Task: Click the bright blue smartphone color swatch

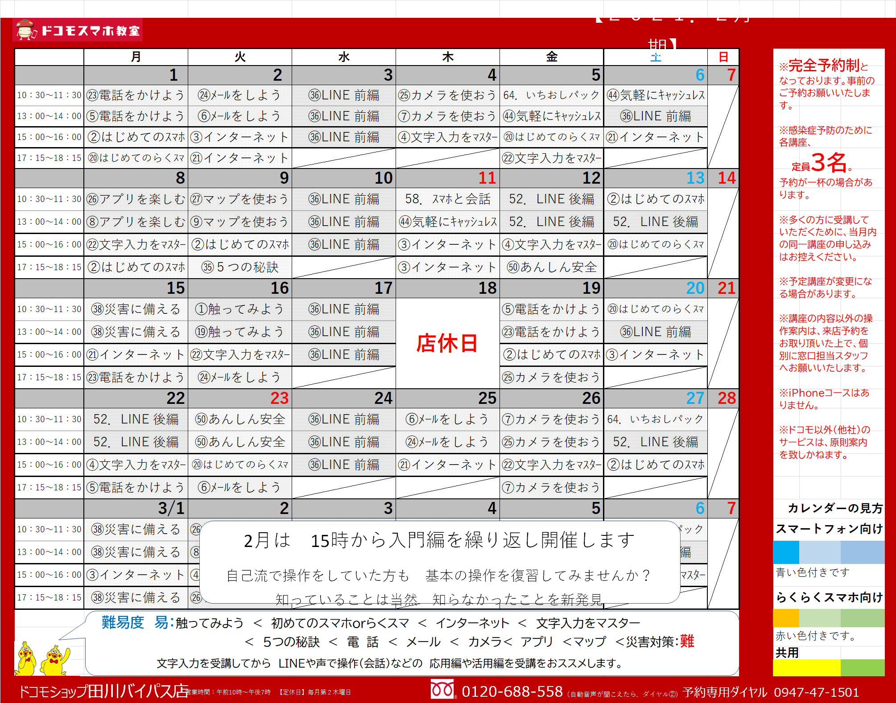Action: click(785, 552)
